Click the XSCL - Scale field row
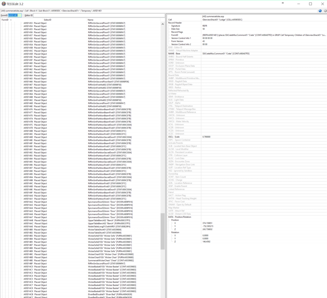The width and height of the screenshot is (327, 298). pyautogui.click(x=247, y=137)
